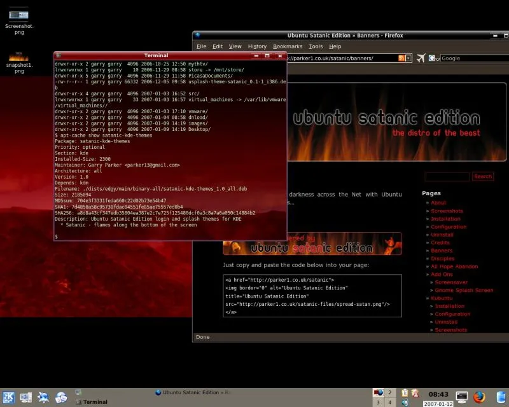509x407 pixels.
Task: Click the Search button on the webpage
Action: (483, 176)
